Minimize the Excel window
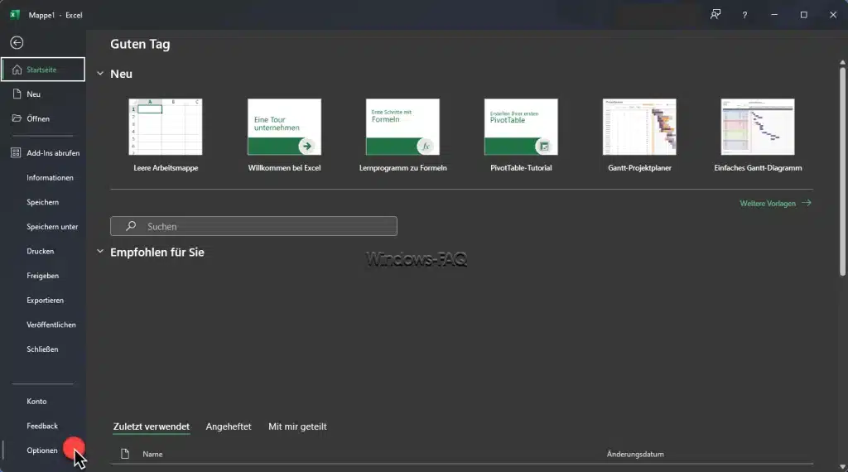848x472 pixels. click(x=774, y=15)
